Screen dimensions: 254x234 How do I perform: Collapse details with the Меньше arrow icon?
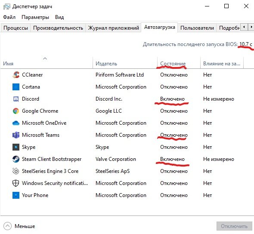(x=7, y=226)
